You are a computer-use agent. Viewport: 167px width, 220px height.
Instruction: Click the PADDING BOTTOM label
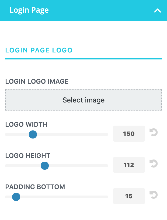click(35, 187)
